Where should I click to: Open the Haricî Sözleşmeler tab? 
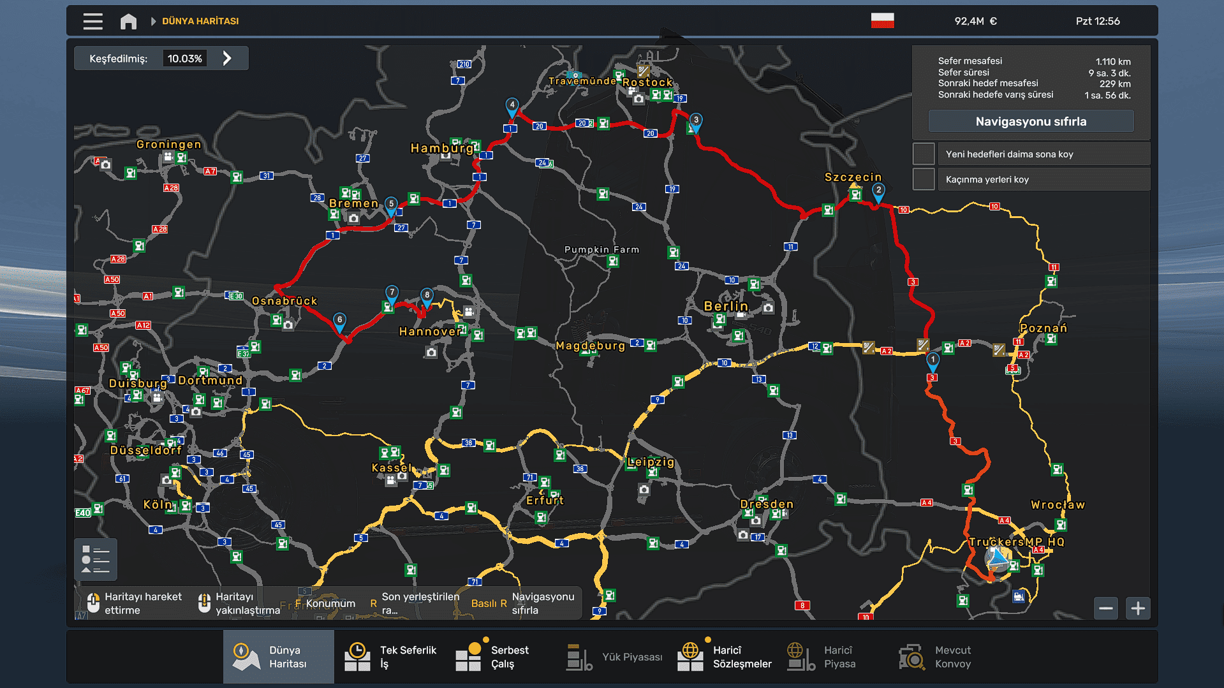pos(723,657)
